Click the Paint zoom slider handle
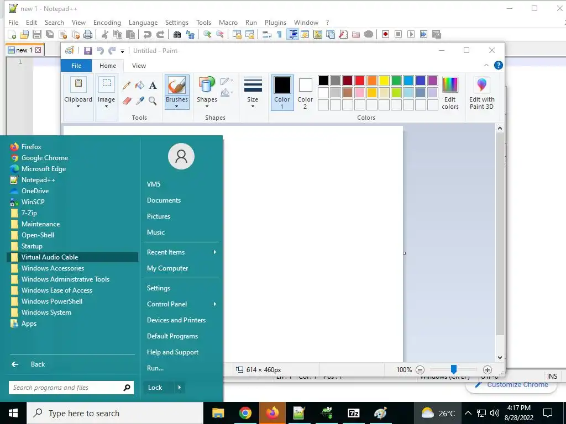The width and height of the screenshot is (566, 424). (x=454, y=369)
